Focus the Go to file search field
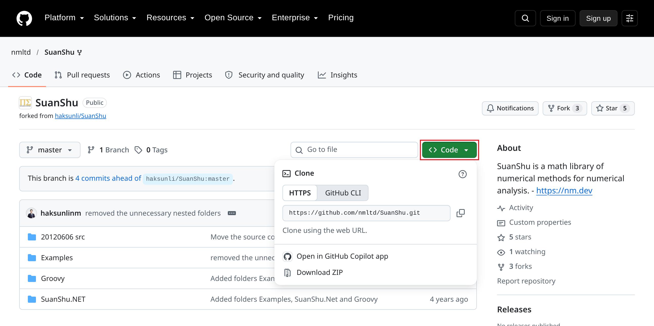Viewport: 654px width, 326px height. tap(354, 150)
